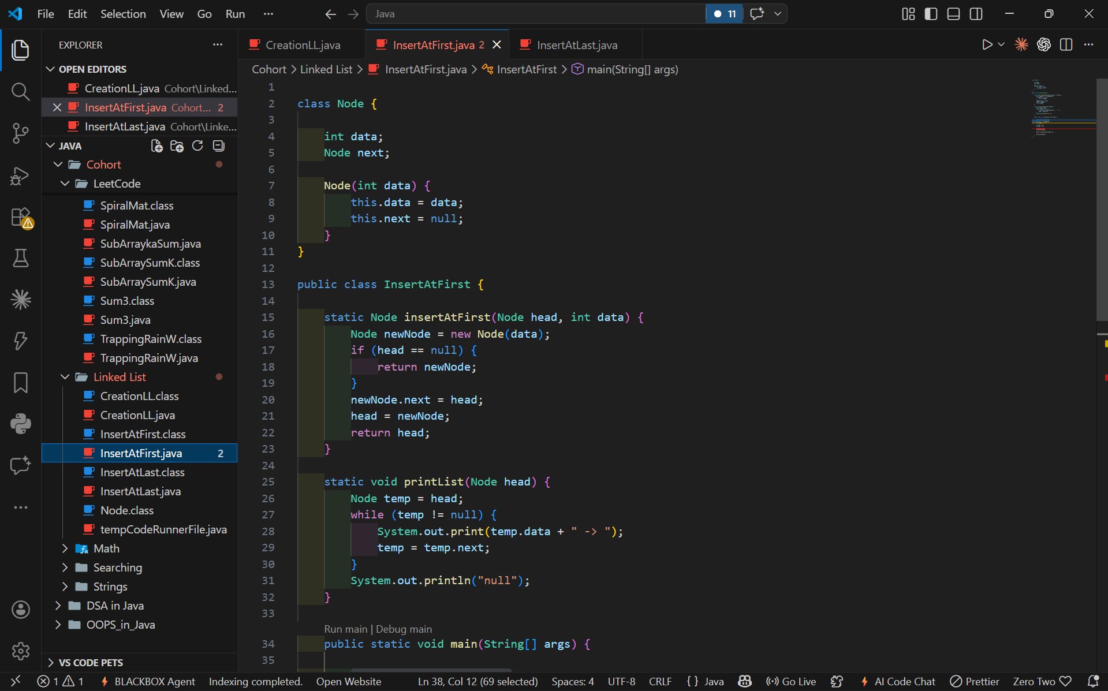This screenshot has width=1108, height=691.
Task: Click the New File icon in explorer
Action: [x=156, y=146]
